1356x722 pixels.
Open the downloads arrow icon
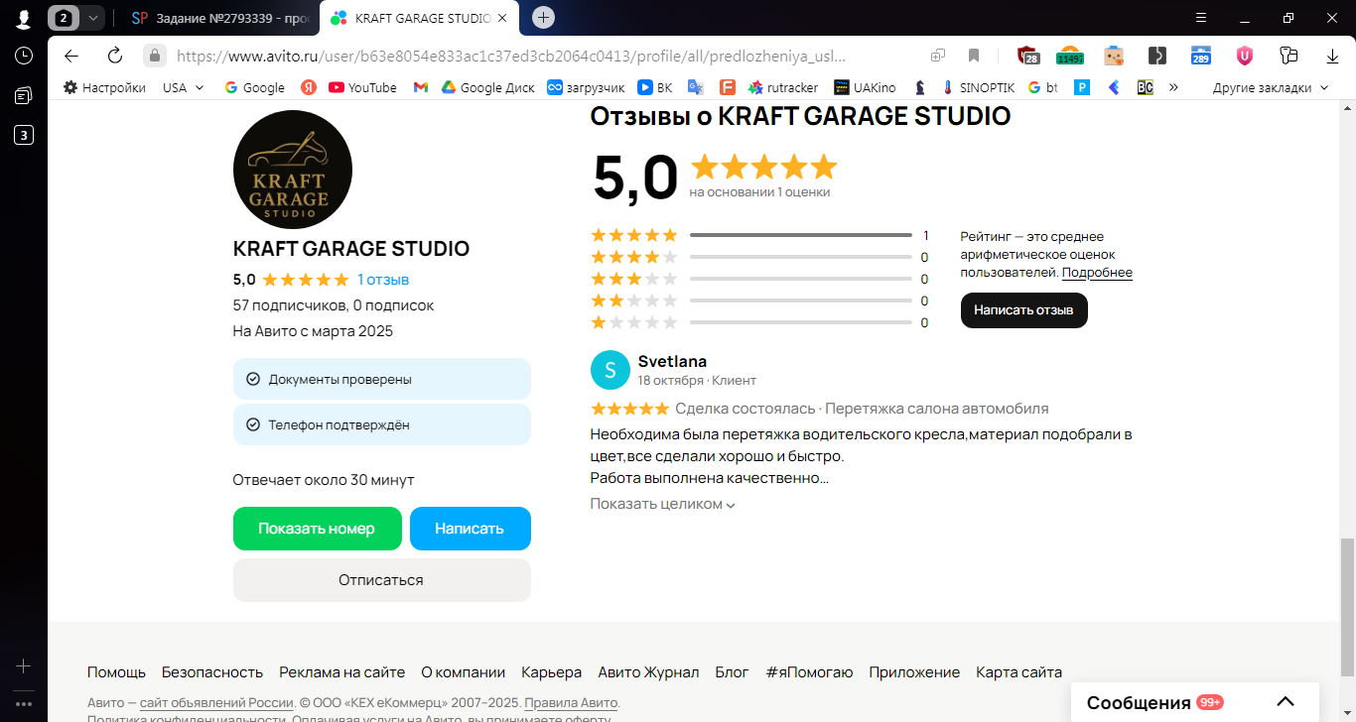pyautogui.click(x=1333, y=56)
